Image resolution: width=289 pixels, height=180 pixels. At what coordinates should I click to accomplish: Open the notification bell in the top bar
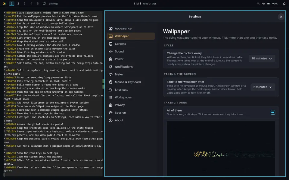[284, 4]
